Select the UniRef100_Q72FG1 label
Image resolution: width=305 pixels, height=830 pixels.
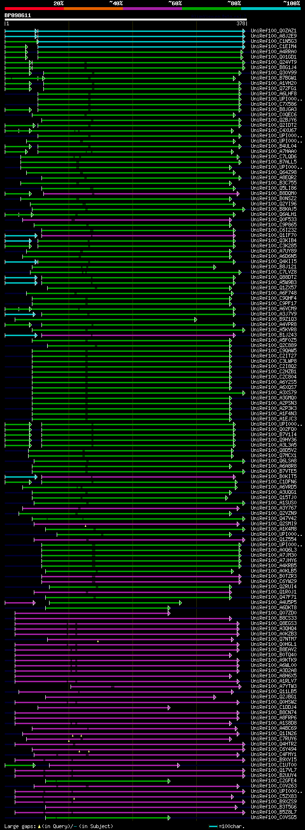(x=274, y=88)
